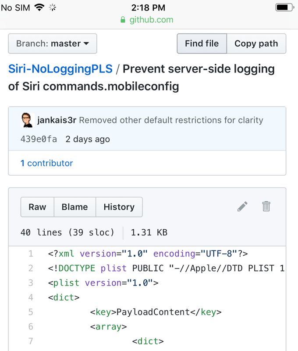Select line number 5 in the code
The height and width of the screenshot is (351, 298).
pos(30,312)
